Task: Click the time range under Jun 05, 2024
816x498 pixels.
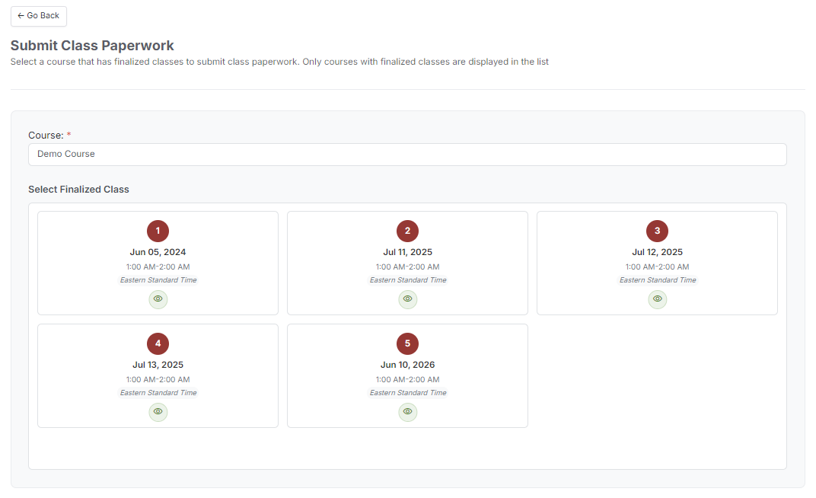Action: (x=158, y=267)
